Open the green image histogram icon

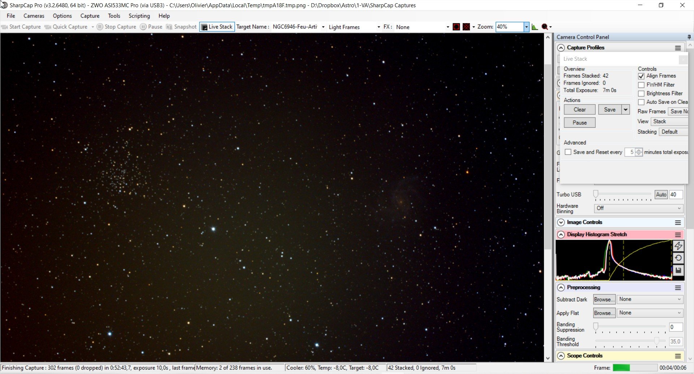click(x=535, y=27)
